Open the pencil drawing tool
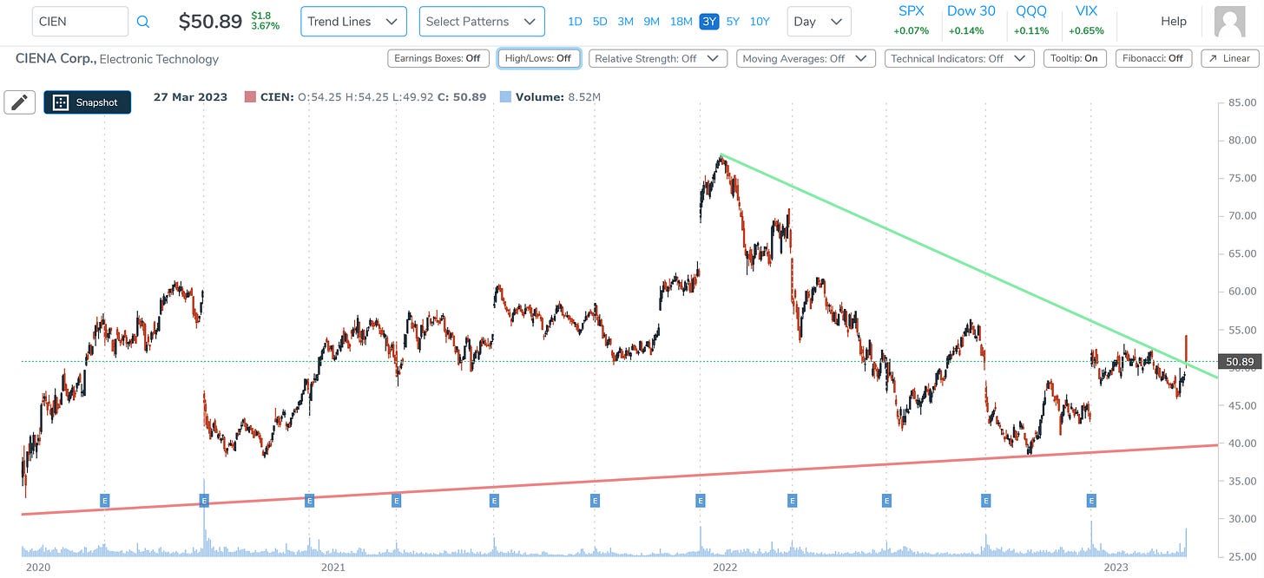The image size is (1264, 578). (19, 102)
